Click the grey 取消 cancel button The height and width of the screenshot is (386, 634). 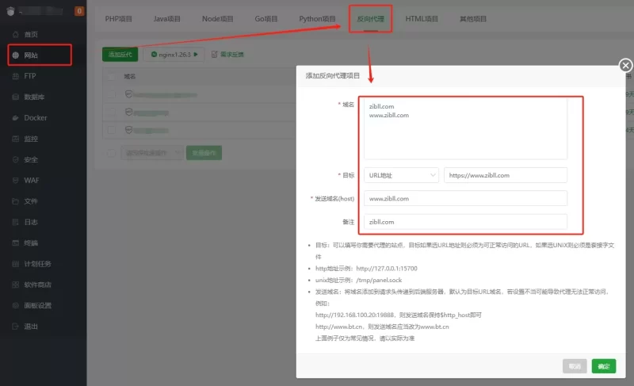[575, 366]
